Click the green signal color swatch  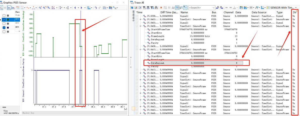(8, 20)
